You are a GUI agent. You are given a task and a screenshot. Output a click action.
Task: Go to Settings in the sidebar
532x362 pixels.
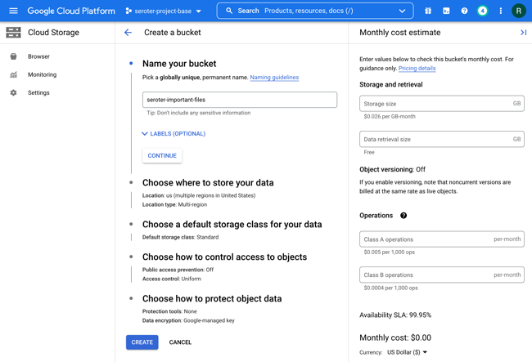coord(38,92)
